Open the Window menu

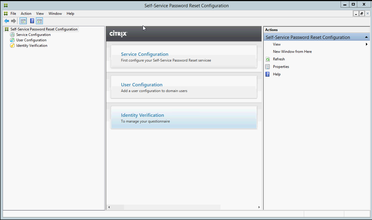point(55,14)
